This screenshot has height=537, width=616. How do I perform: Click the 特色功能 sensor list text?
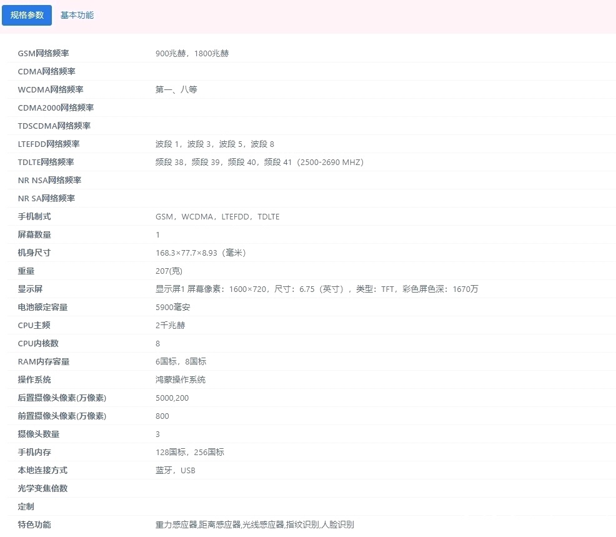click(x=255, y=524)
